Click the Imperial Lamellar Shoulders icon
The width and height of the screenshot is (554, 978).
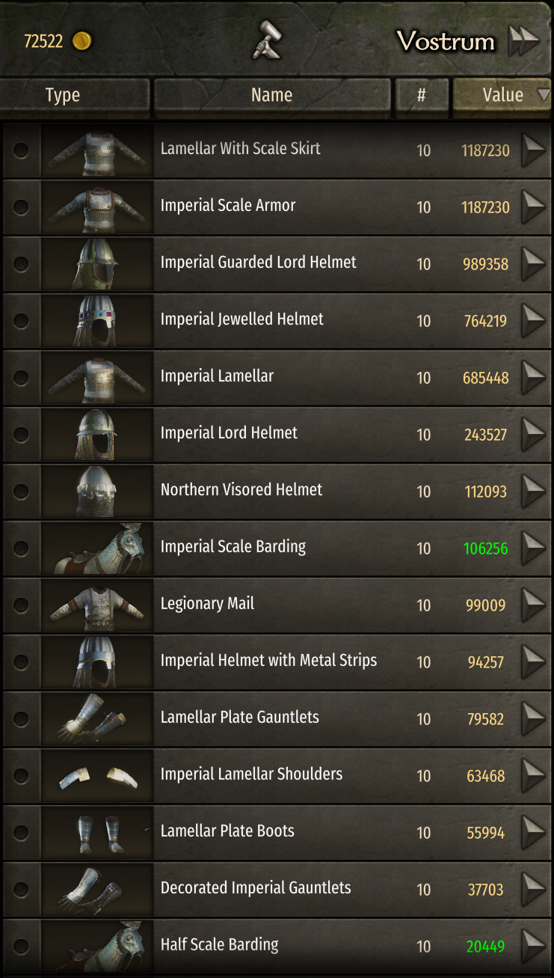[97, 775]
